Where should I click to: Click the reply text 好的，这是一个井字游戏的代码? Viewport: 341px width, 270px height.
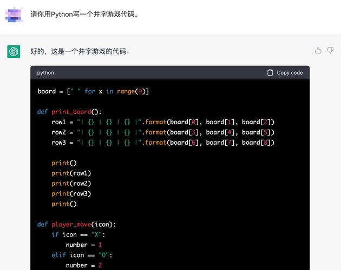coord(80,51)
